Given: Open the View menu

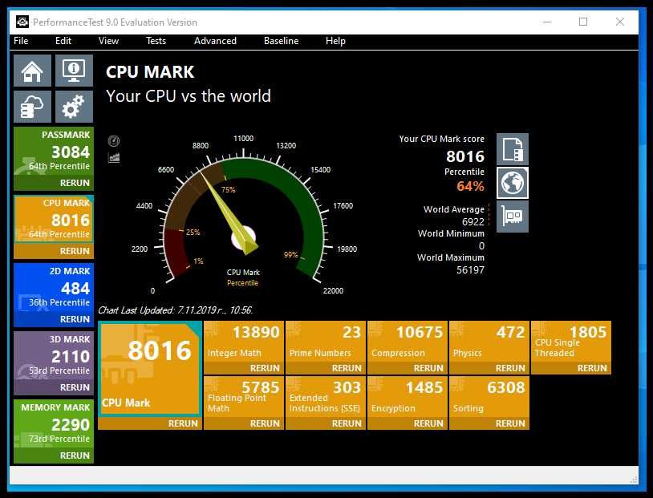Looking at the screenshot, I should pyautogui.click(x=108, y=41).
